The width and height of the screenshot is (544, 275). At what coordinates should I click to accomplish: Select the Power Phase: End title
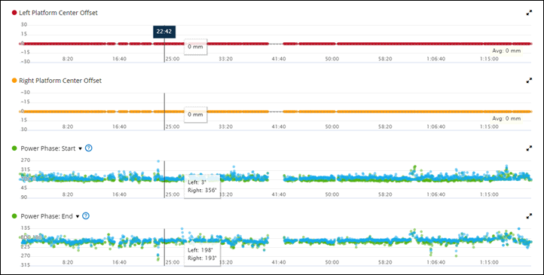(x=47, y=216)
